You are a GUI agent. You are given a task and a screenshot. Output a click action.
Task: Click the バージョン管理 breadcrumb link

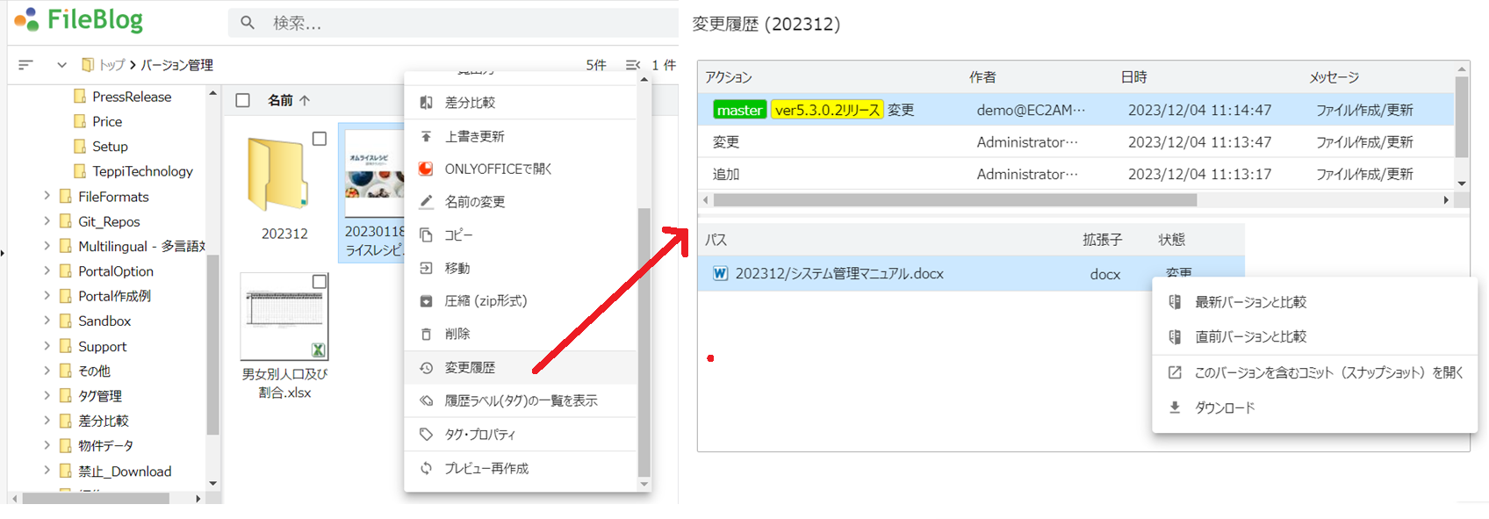click(x=176, y=65)
